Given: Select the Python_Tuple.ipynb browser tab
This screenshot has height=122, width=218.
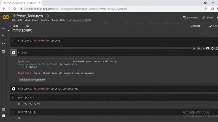Looking at the screenshot, I should click(22, 3).
